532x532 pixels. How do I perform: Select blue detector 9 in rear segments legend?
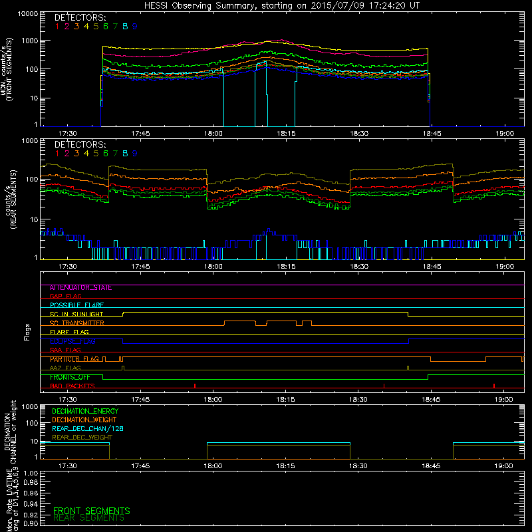point(135,154)
